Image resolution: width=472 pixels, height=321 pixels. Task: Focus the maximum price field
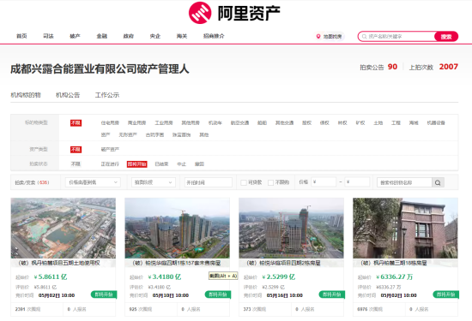coord(357,182)
